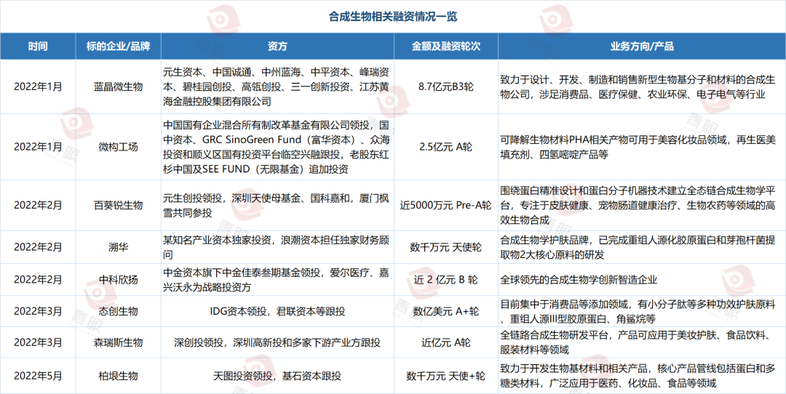Click the 标的企业/品牌 column header

(118, 46)
